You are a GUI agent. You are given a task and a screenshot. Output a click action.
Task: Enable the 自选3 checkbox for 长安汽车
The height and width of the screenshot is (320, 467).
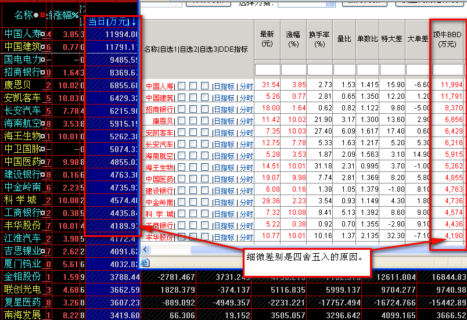[204, 144]
